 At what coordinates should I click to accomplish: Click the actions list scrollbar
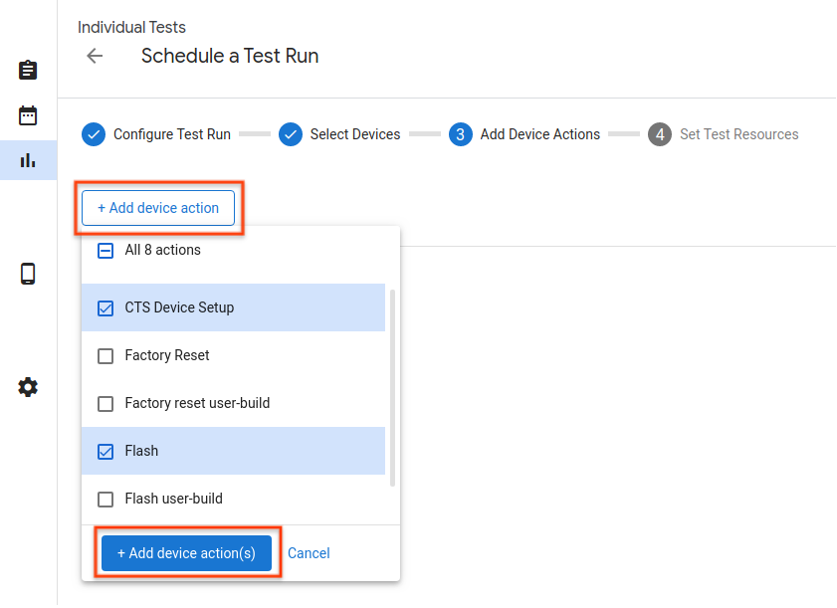point(391,378)
